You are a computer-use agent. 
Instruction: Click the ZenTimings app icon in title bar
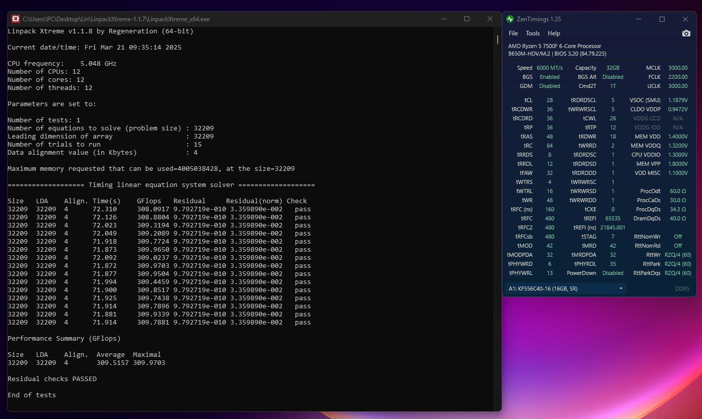510,19
